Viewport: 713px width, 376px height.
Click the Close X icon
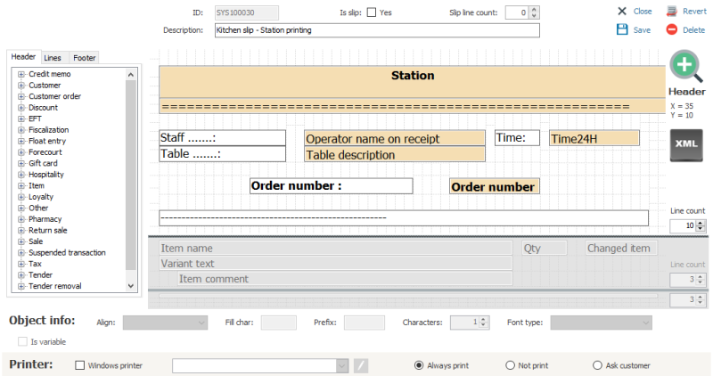[x=622, y=12]
